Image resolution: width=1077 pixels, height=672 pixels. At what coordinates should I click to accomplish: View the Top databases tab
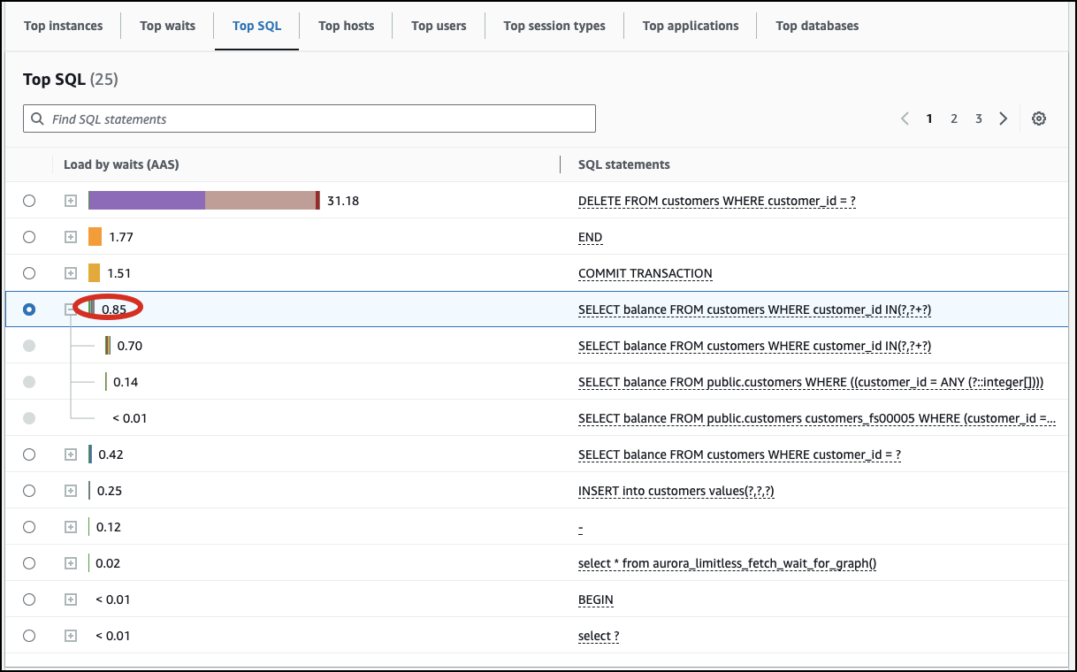pyautogui.click(x=816, y=26)
